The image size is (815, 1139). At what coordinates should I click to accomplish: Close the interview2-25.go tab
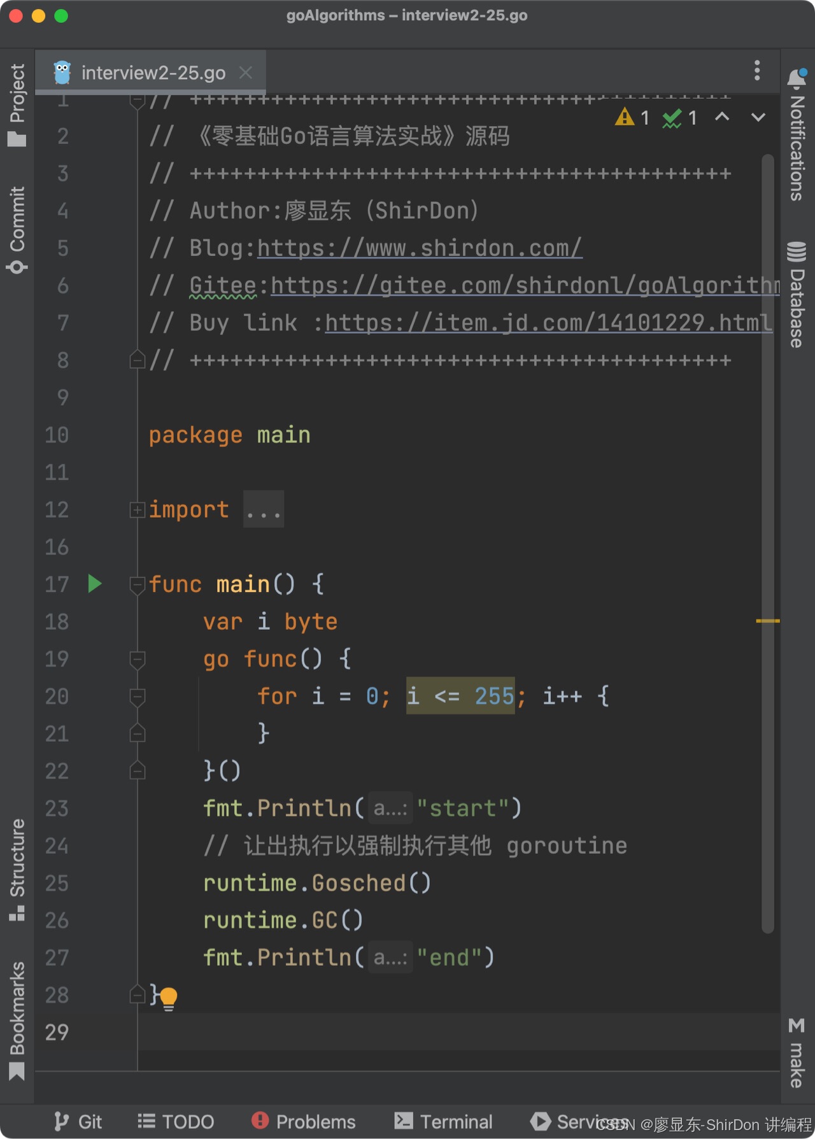pyautogui.click(x=246, y=73)
